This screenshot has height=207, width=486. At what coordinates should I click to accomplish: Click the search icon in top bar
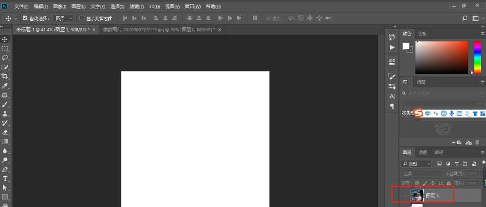[x=465, y=18]
